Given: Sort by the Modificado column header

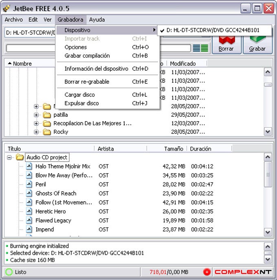Looking at the screenshot, I should click(x=187, y=64).
